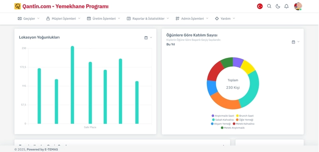Click the Brunch Saati yellow legend swatch

point(237,116)
